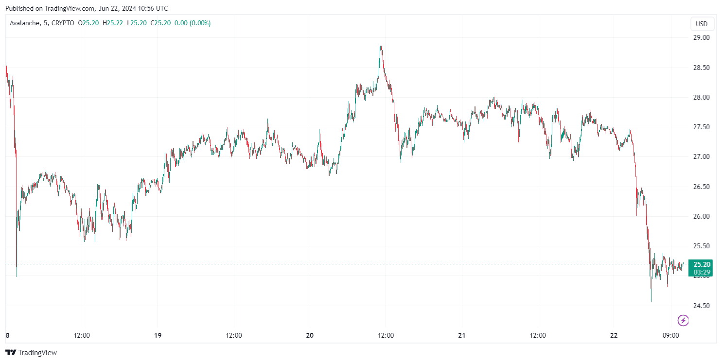Viewport: 722px width, 362px height.
Task: Click the 28.50 price axis label
Action: [702, 68]
